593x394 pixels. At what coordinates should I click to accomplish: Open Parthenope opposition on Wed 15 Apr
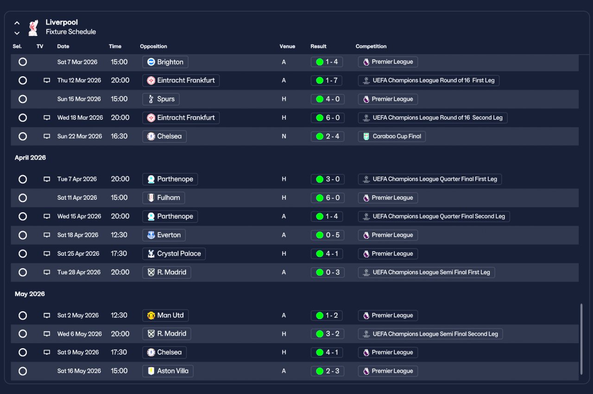(170, 216)
